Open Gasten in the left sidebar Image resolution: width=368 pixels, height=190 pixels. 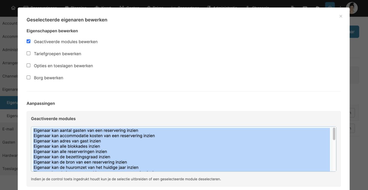[x=9, y=142]
